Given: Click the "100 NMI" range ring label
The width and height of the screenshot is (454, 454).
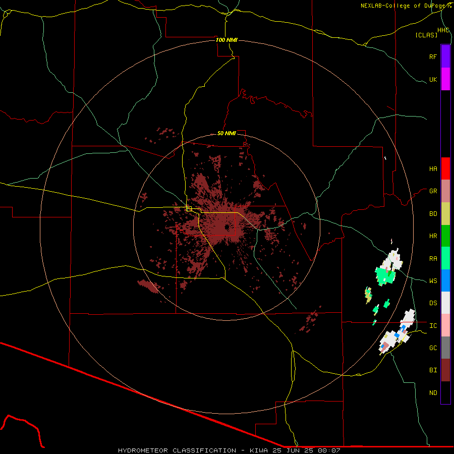Looking at the screenshot, I should coord(226,40).
